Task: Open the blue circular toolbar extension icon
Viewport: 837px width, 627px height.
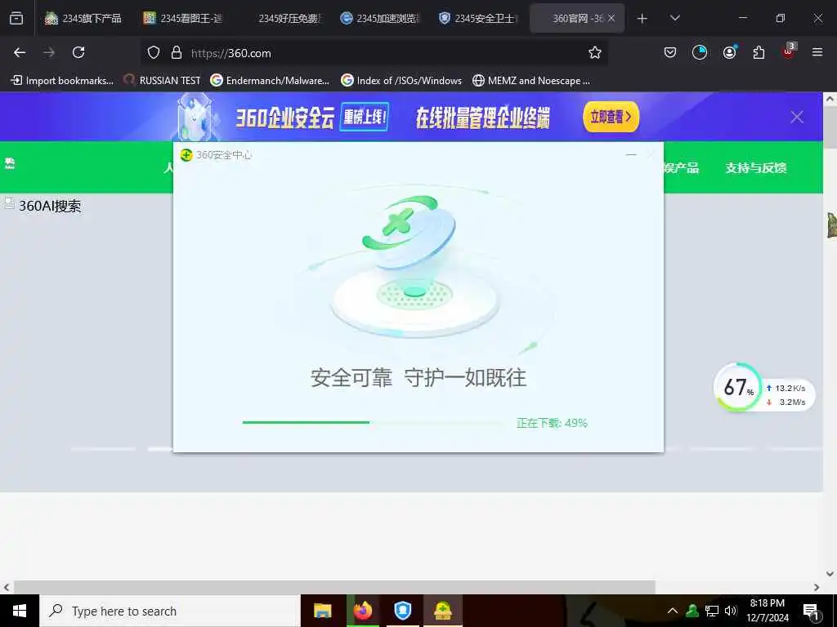Action: pos(700,52)
